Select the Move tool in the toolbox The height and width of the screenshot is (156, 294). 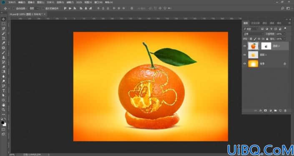click(x=4, y=19)
